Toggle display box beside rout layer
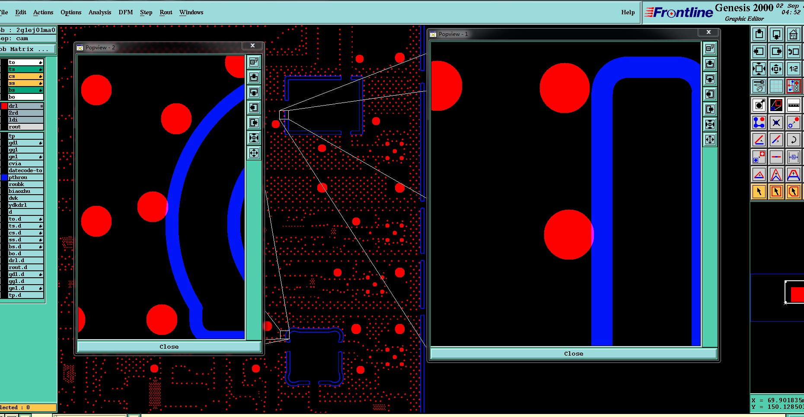The height and width of the screenshot is (417, 804). (x=4, y=127)
